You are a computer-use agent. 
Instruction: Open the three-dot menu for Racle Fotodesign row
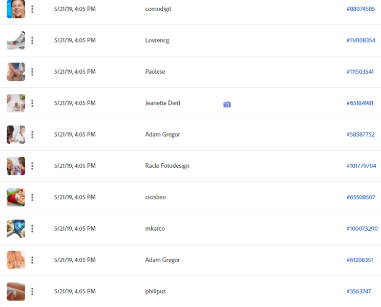[x=32, y=166]
